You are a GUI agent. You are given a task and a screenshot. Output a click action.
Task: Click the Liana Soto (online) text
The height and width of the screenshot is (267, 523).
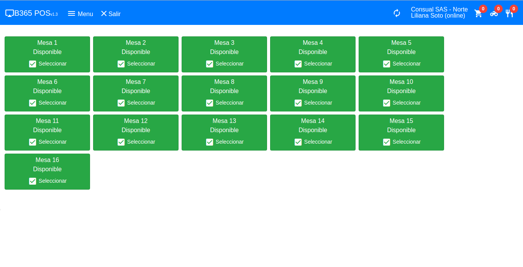click(x=438, y=16)
